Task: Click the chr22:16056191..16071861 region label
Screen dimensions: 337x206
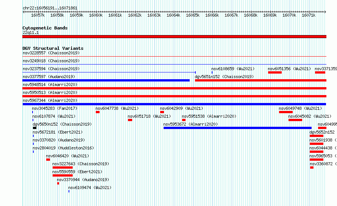Action: 50,8
